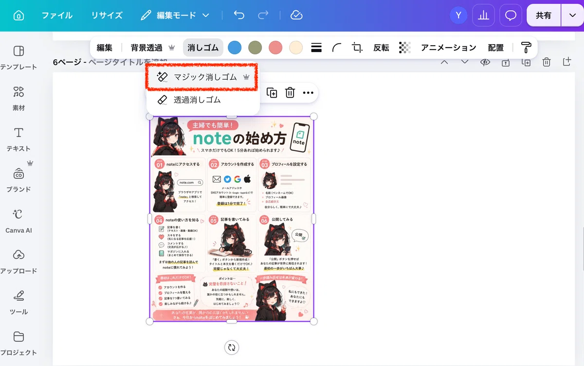The width and height of the screenshot is (584, 366).
Task: Open the ブランド panel
Action: tap(18, 180)
